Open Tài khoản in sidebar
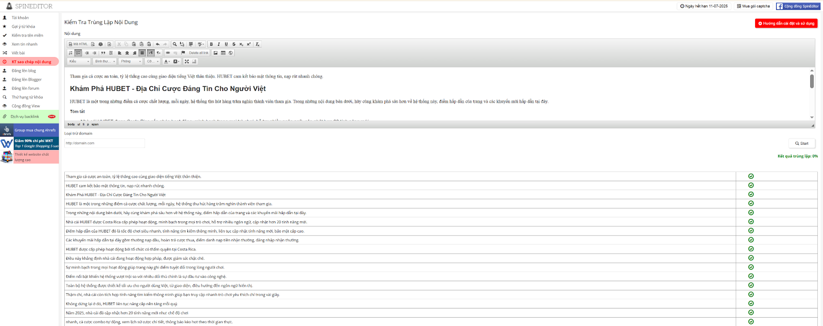 [x=20, y=17]
